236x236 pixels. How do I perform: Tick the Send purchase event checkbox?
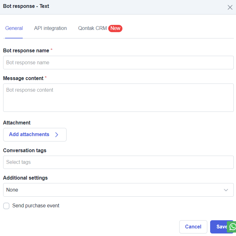pos(6,206)
